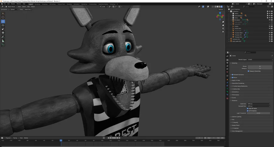Adjust the Light Threshold field
Image resolution: width=274 pixels, height=147 pixels.
coord(258,113)
